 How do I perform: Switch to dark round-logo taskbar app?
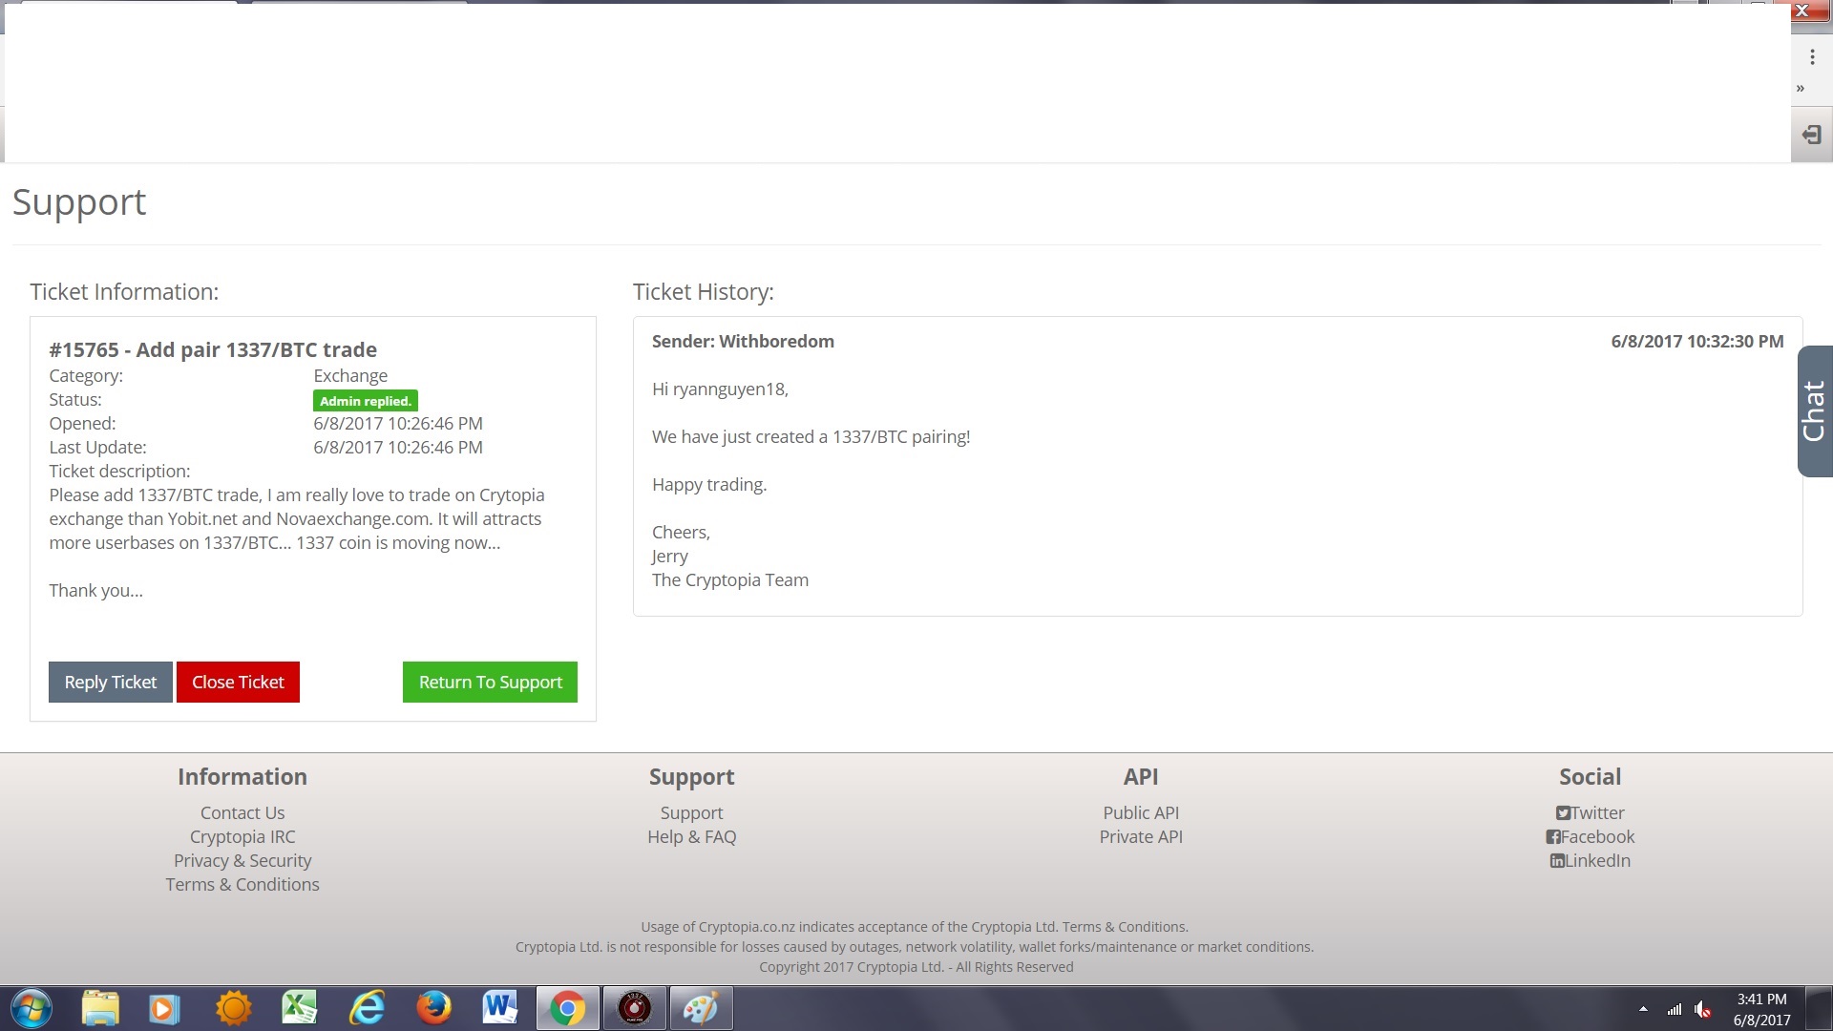[635, 1008]
